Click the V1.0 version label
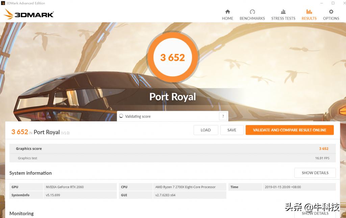This screenshot has width=346, height=218. pos(65,133)
